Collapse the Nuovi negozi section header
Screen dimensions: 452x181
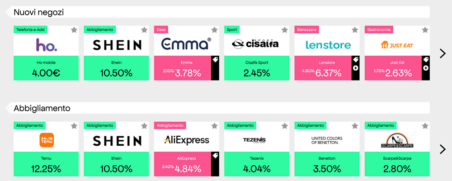[8, 12]
